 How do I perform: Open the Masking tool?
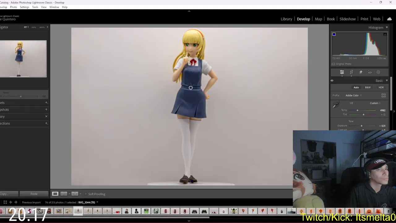[x=378, y=72]
